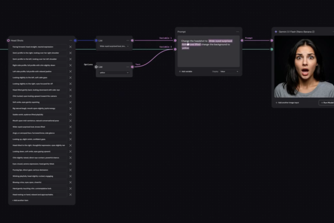Click the generated surprised woman image preview
The height and width of the screenshot is (223, 334).
click(304, 67)
